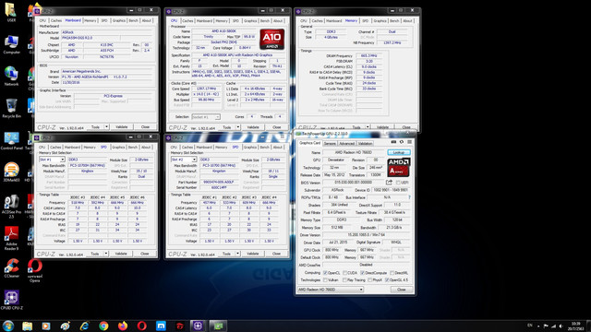Screen dimensions: 591x332
Task: Open the Slot #1 memory slot dropdown
Action: tap(52, 160)
